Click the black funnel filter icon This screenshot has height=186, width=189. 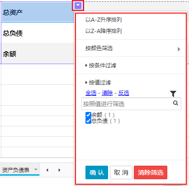(x=173, y=93)
